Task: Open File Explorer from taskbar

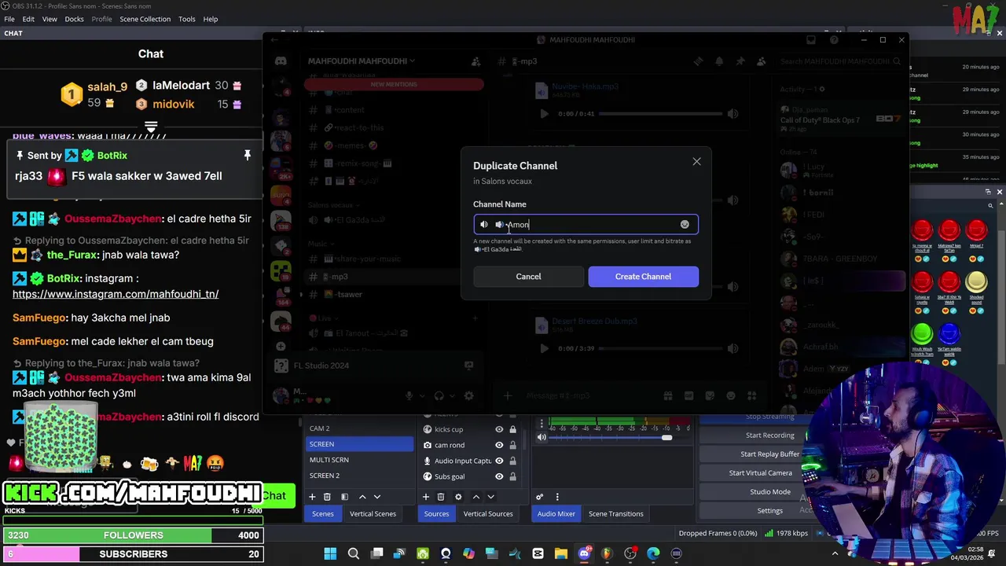Action: pyautogui.click(x=560, y=553)
